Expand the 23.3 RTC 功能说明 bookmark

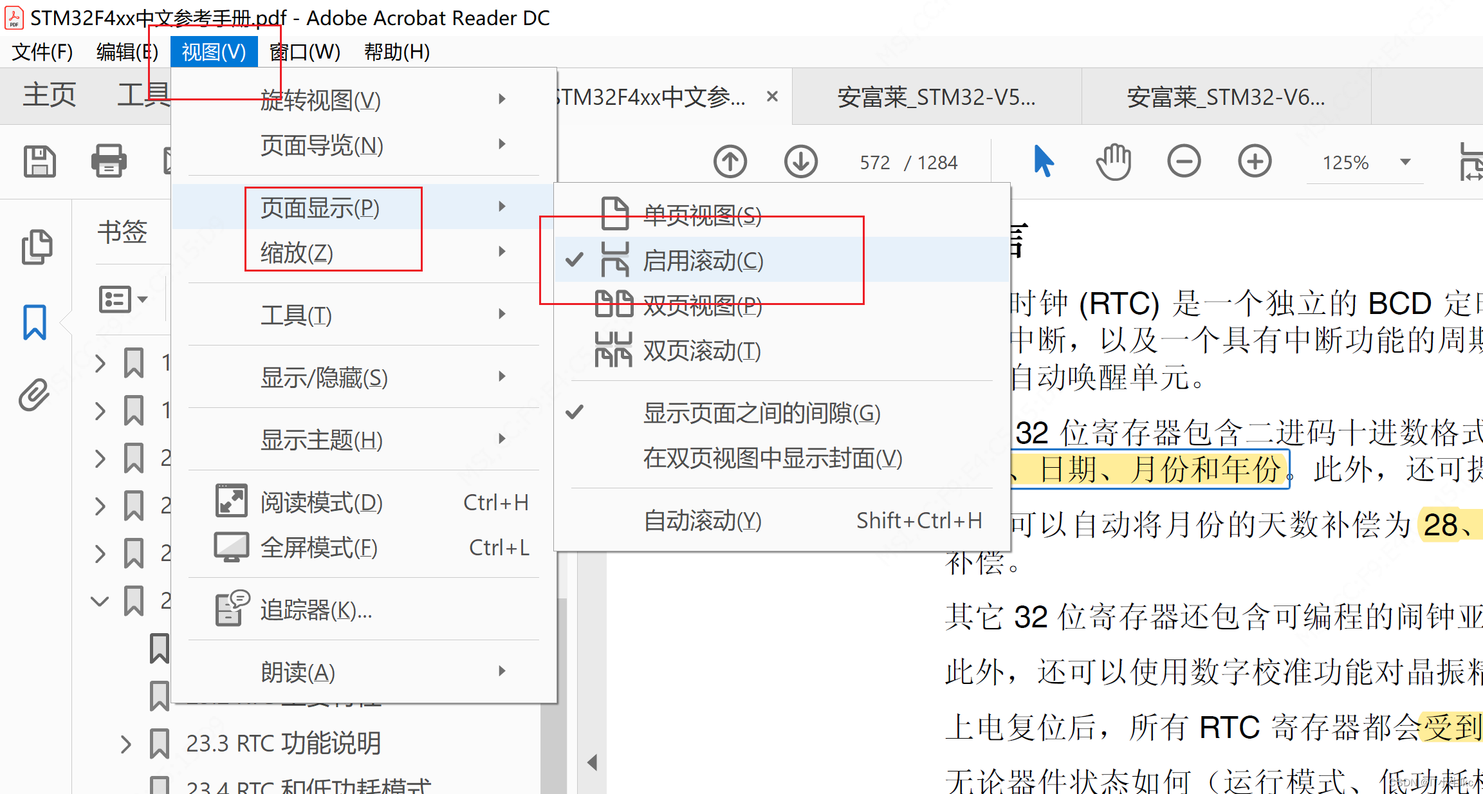[x=125, y=744]
